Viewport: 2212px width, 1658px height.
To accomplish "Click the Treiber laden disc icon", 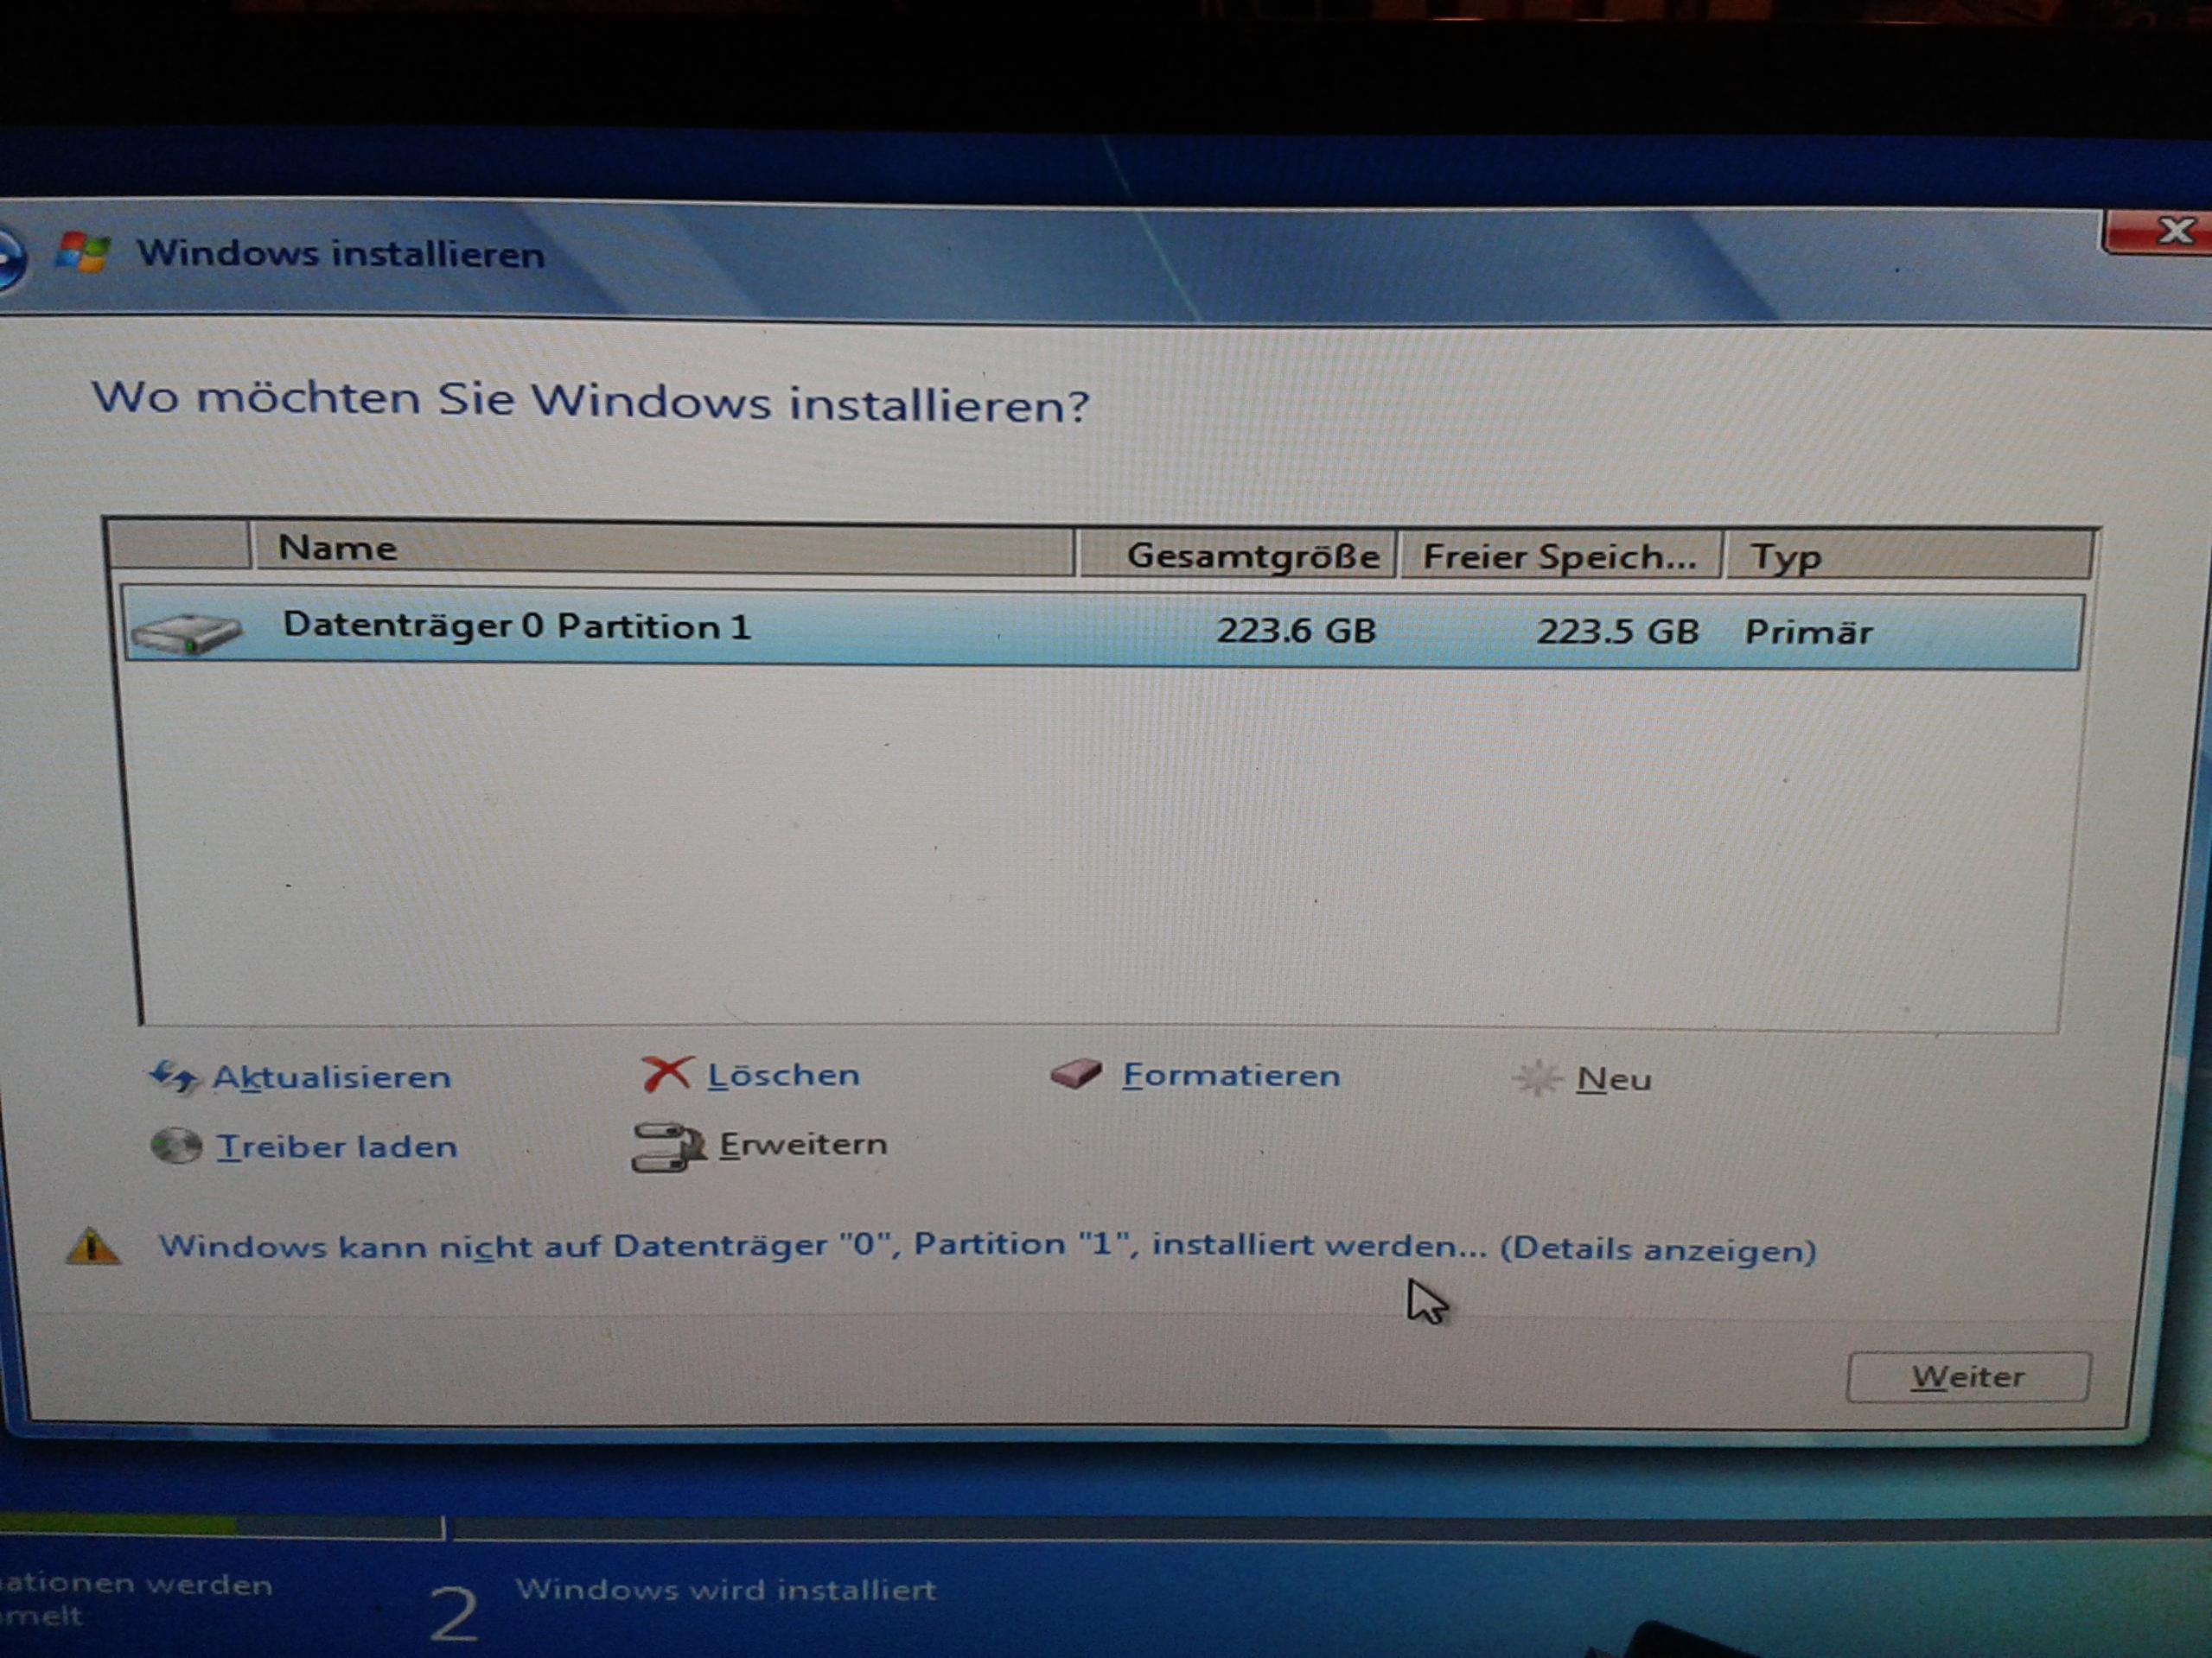I will (x=176, y=1146).
